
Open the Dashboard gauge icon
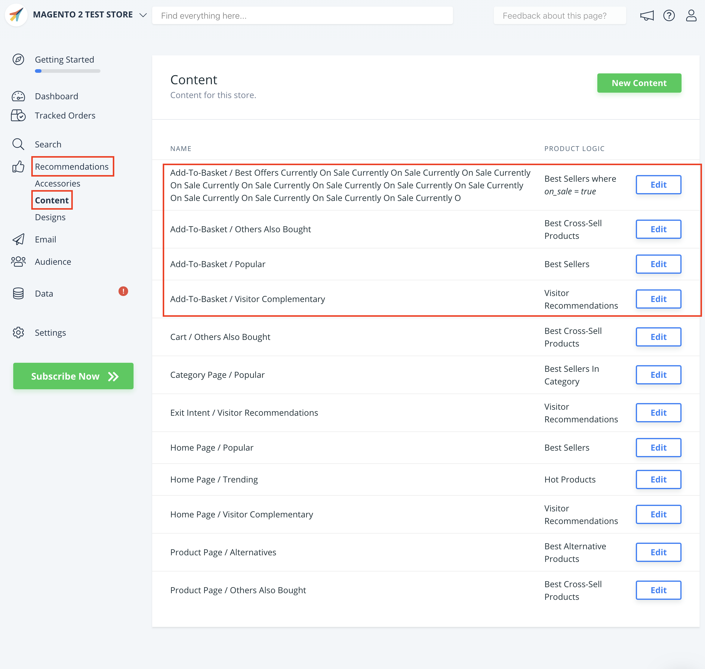[18, 96]
